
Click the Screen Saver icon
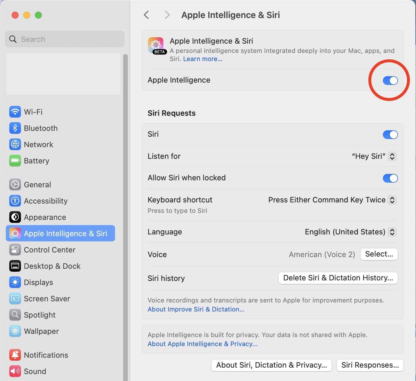(x=15, y=298)
